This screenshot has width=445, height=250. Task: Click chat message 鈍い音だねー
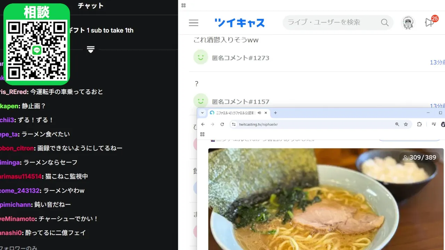pyautogui.click(x=52, y=205)
